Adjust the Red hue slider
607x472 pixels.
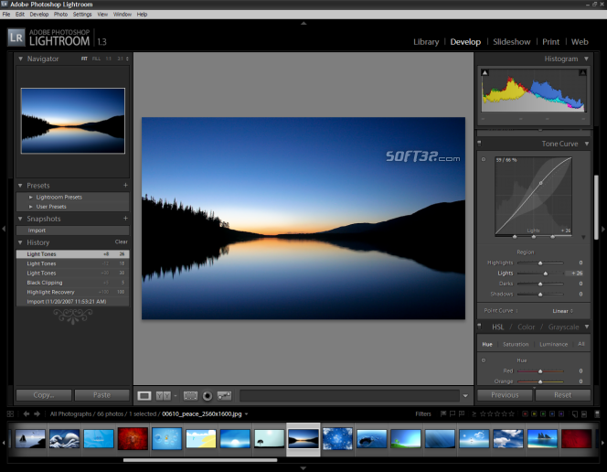click(540, 371)
